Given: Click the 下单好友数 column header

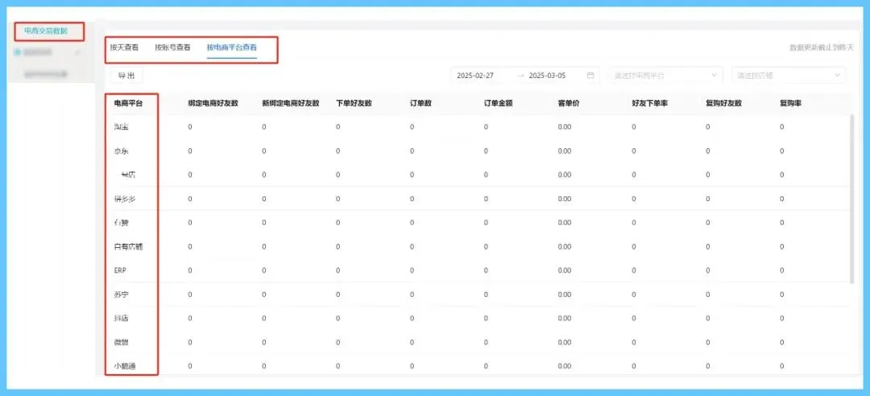Looking at the screenshot, I should point(354,104).
